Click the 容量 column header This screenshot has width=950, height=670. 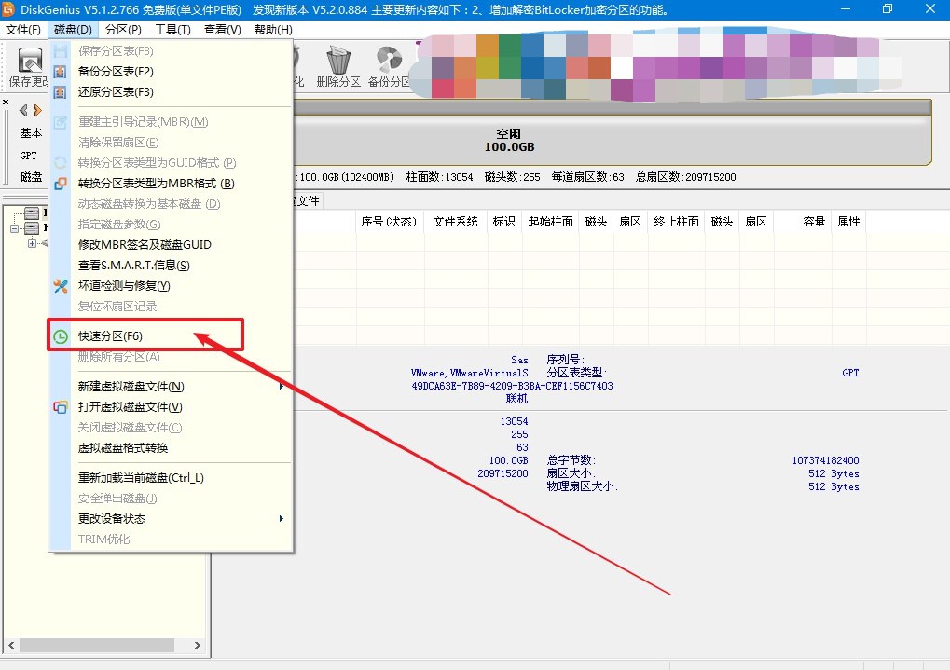click(x=803, y=222)
